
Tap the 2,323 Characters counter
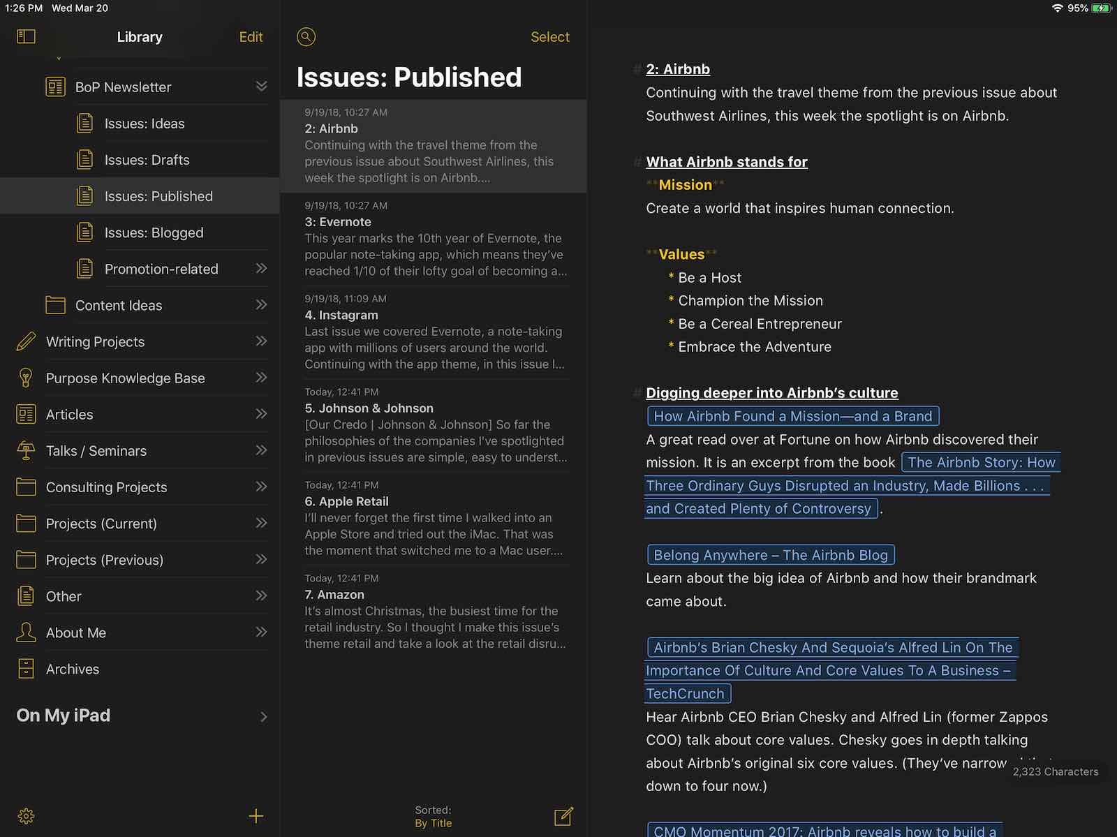coord(1055,771)
